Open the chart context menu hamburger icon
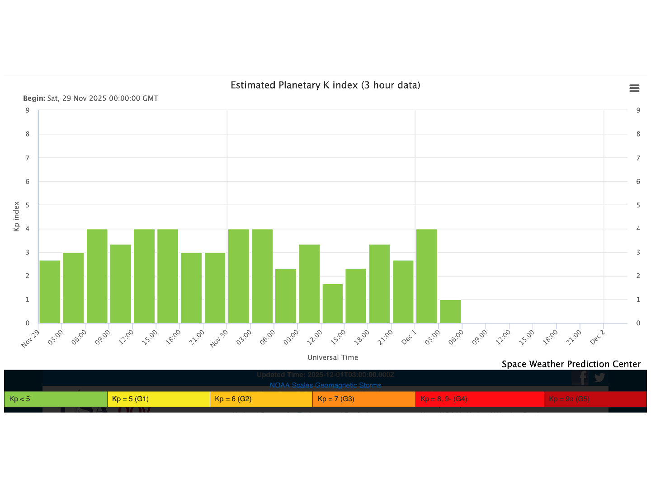This screenshot has width=651, height=488. tap(634, 88)
